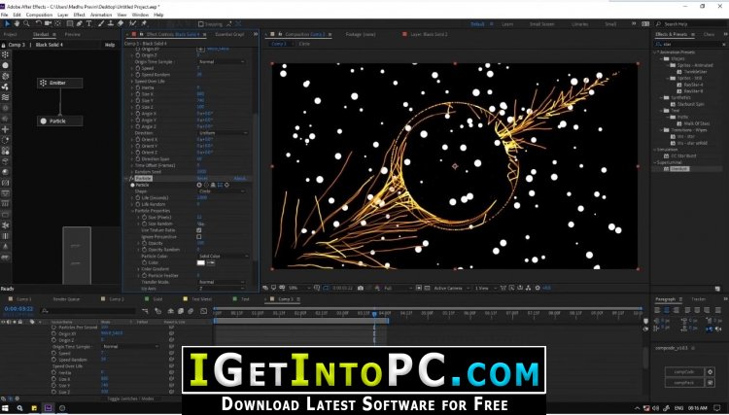Image resolution: width=729 pixels, height=415 pixels.
Task: Click the Reset link in Particle effect
Action: (x=202, y=179)
